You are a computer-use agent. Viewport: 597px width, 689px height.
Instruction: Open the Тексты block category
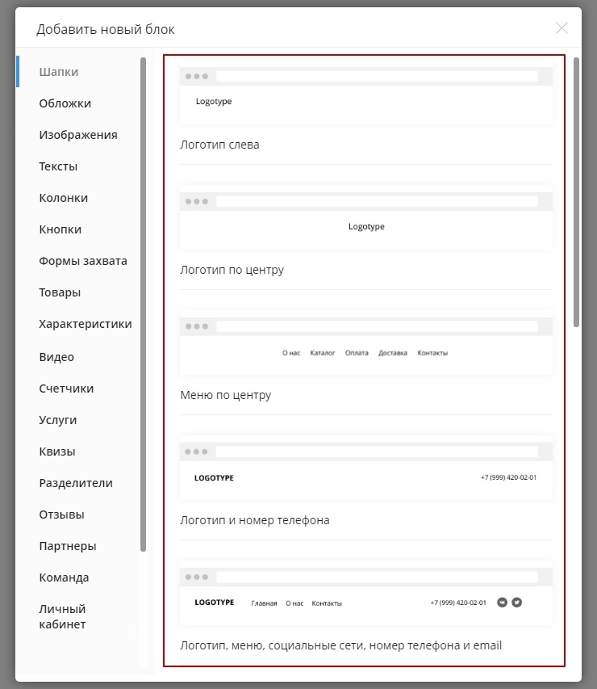point(58,166)
